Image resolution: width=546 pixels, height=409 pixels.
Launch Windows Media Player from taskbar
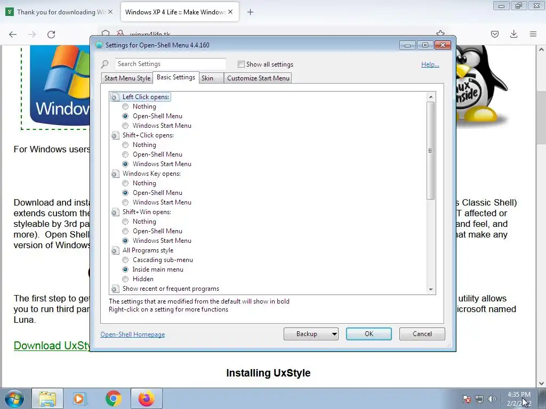(x=80, y=398)
